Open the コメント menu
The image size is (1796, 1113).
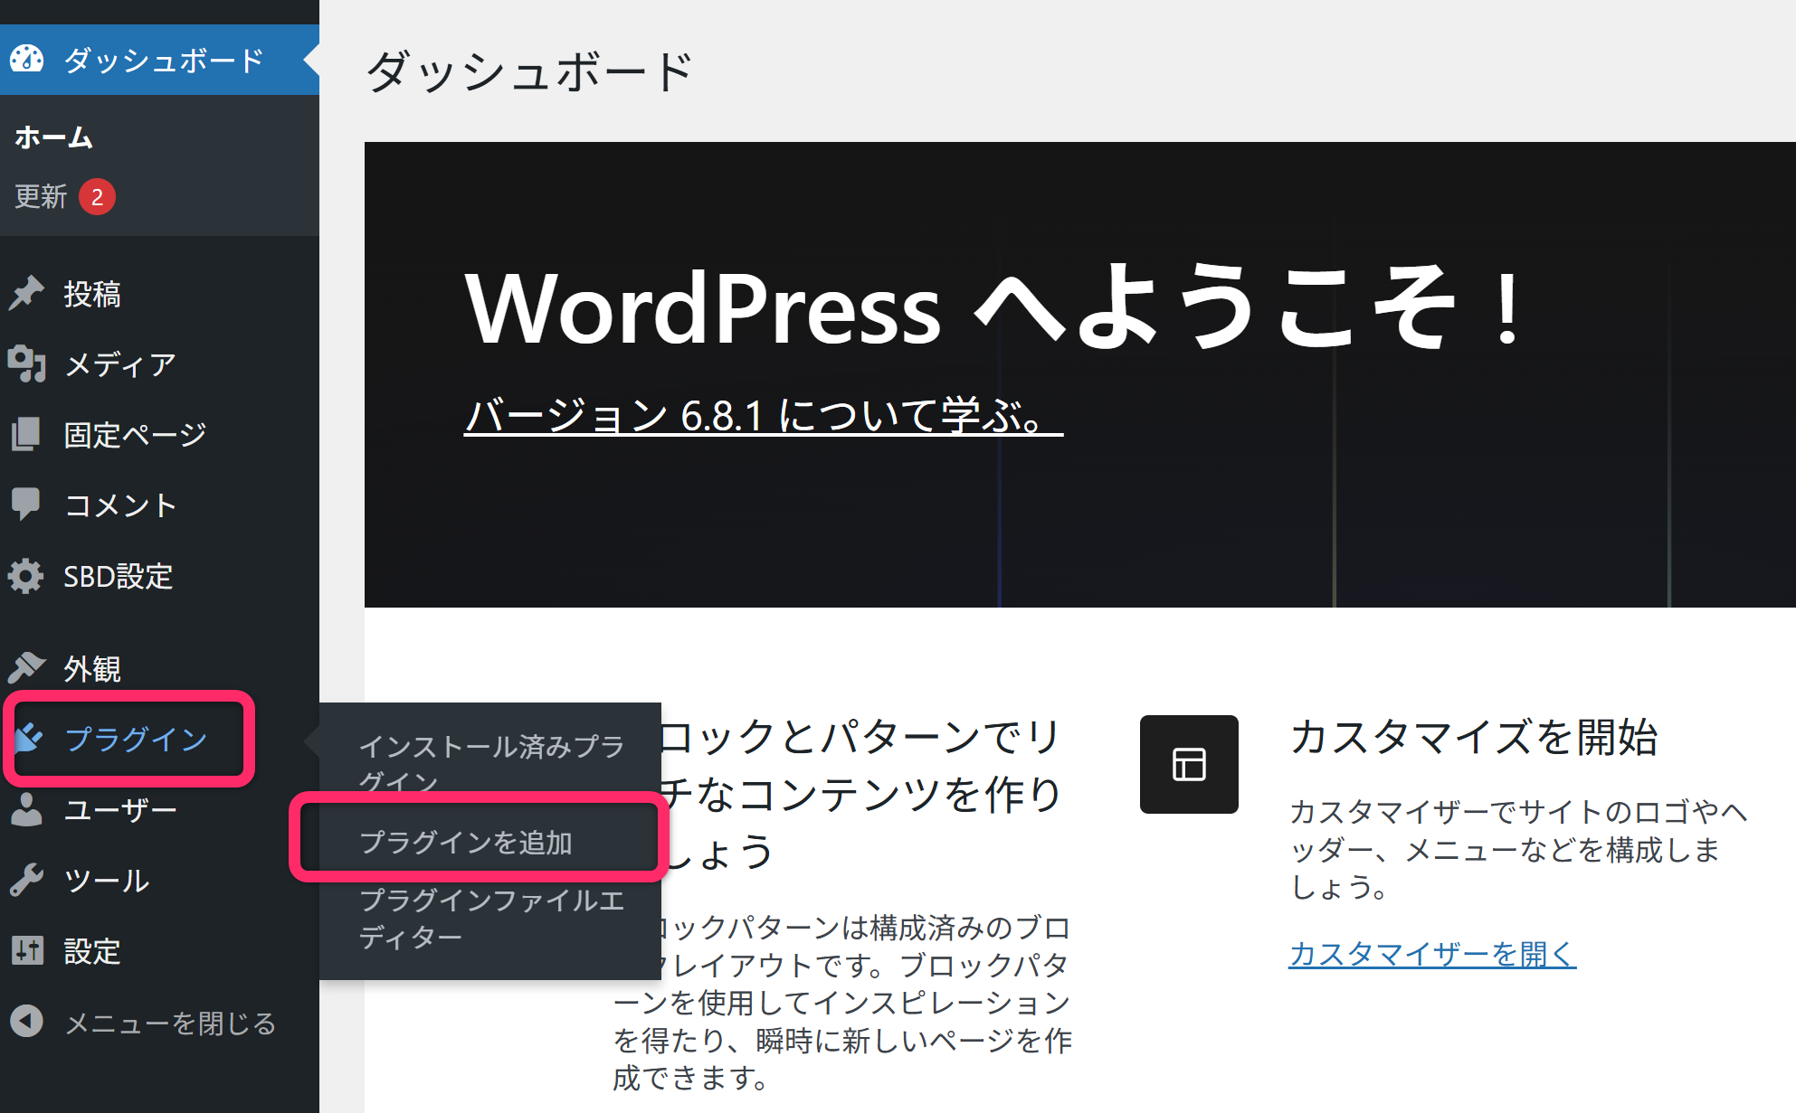159,505
